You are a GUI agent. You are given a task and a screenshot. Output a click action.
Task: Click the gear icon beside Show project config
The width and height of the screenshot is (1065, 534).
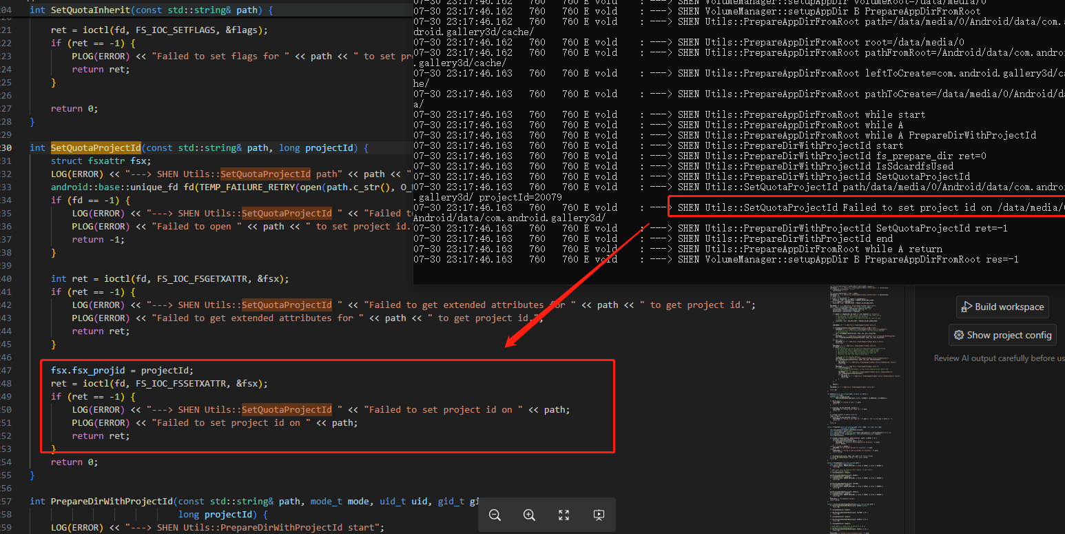(959, 335)
